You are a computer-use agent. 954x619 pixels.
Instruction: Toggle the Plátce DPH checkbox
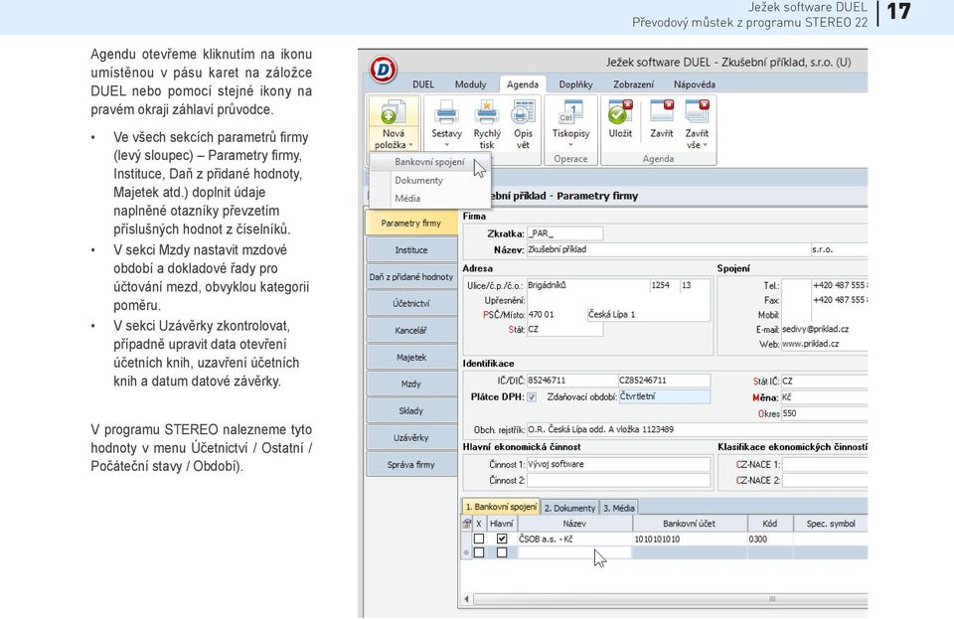531,397
